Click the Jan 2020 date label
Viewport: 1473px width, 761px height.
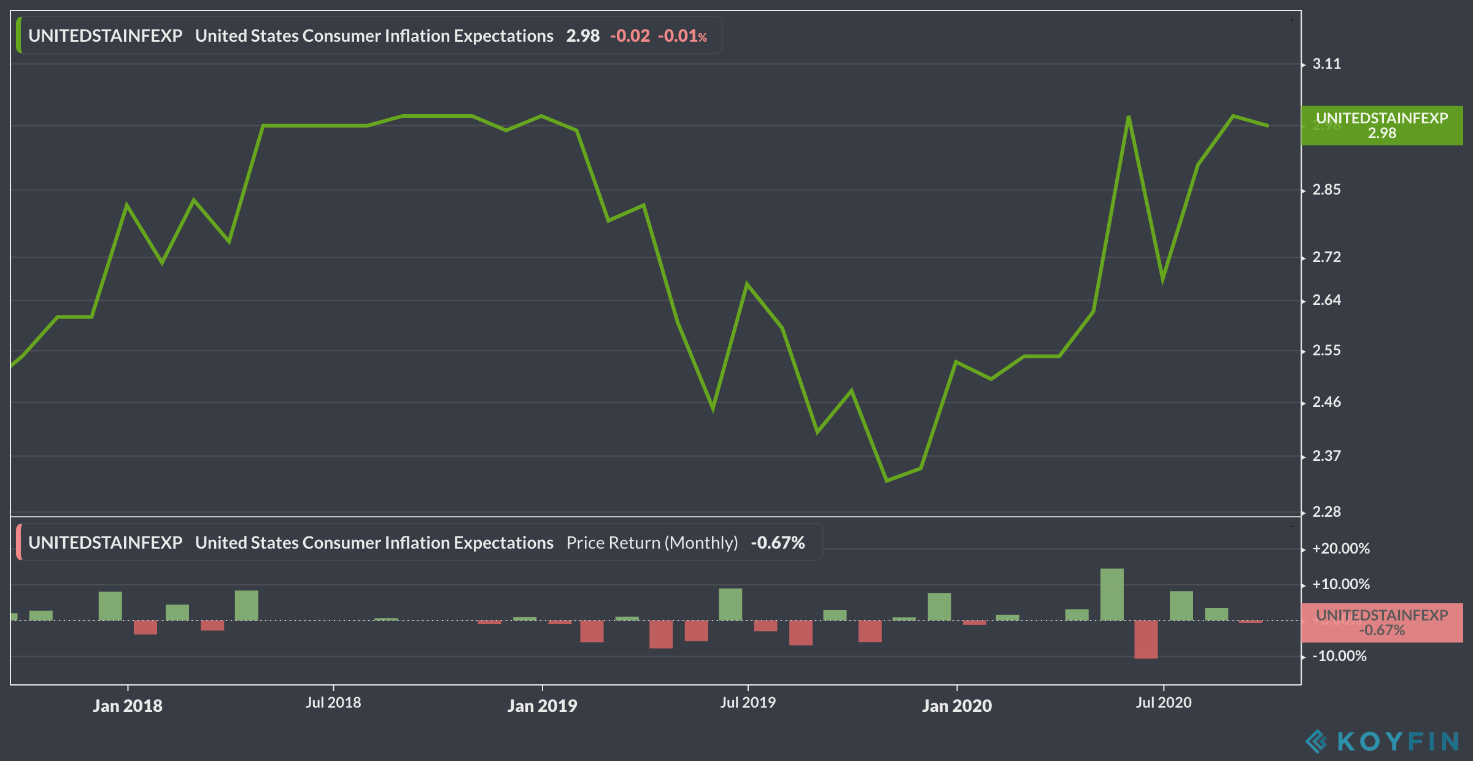(x=957, y=706)
